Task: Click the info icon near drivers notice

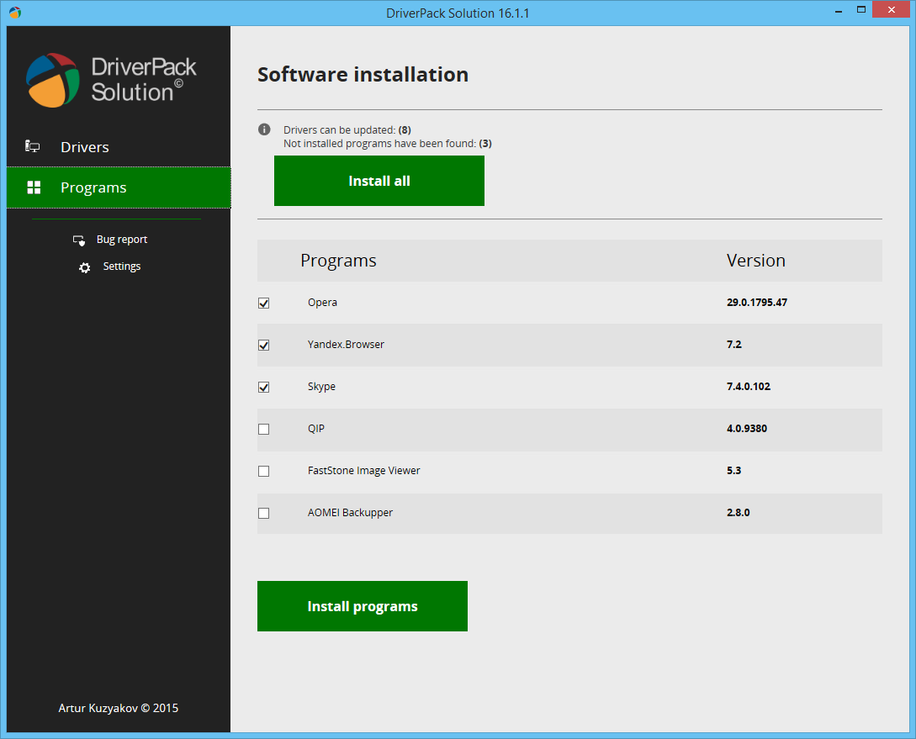Action: 264,129
